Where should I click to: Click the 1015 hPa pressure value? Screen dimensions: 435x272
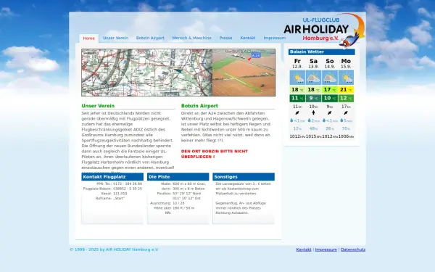313,136
